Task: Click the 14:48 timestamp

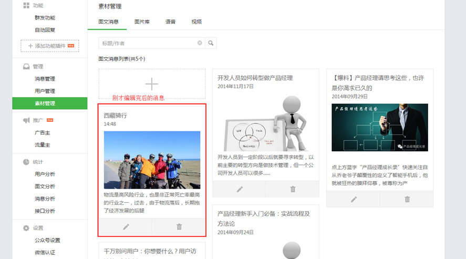Action: click(110, 124)
